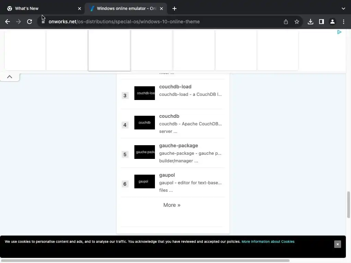This screenshot has height=263, width=351.
Task: Click the forward navigation arrow
Action: pyautogui.click(x=19, y=22)
